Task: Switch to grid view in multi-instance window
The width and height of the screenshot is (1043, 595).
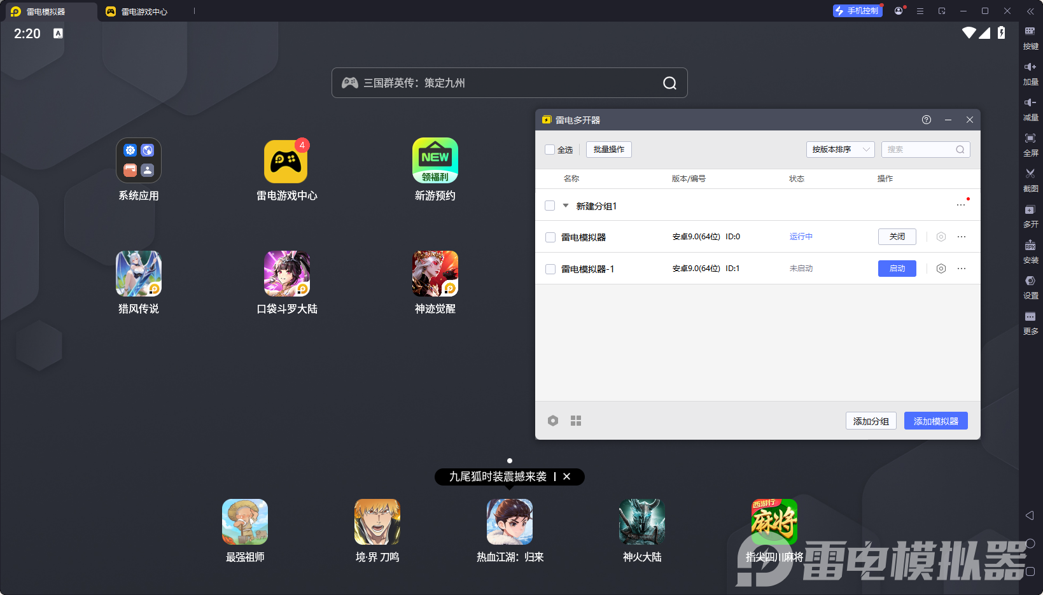Action: point(576,421)
